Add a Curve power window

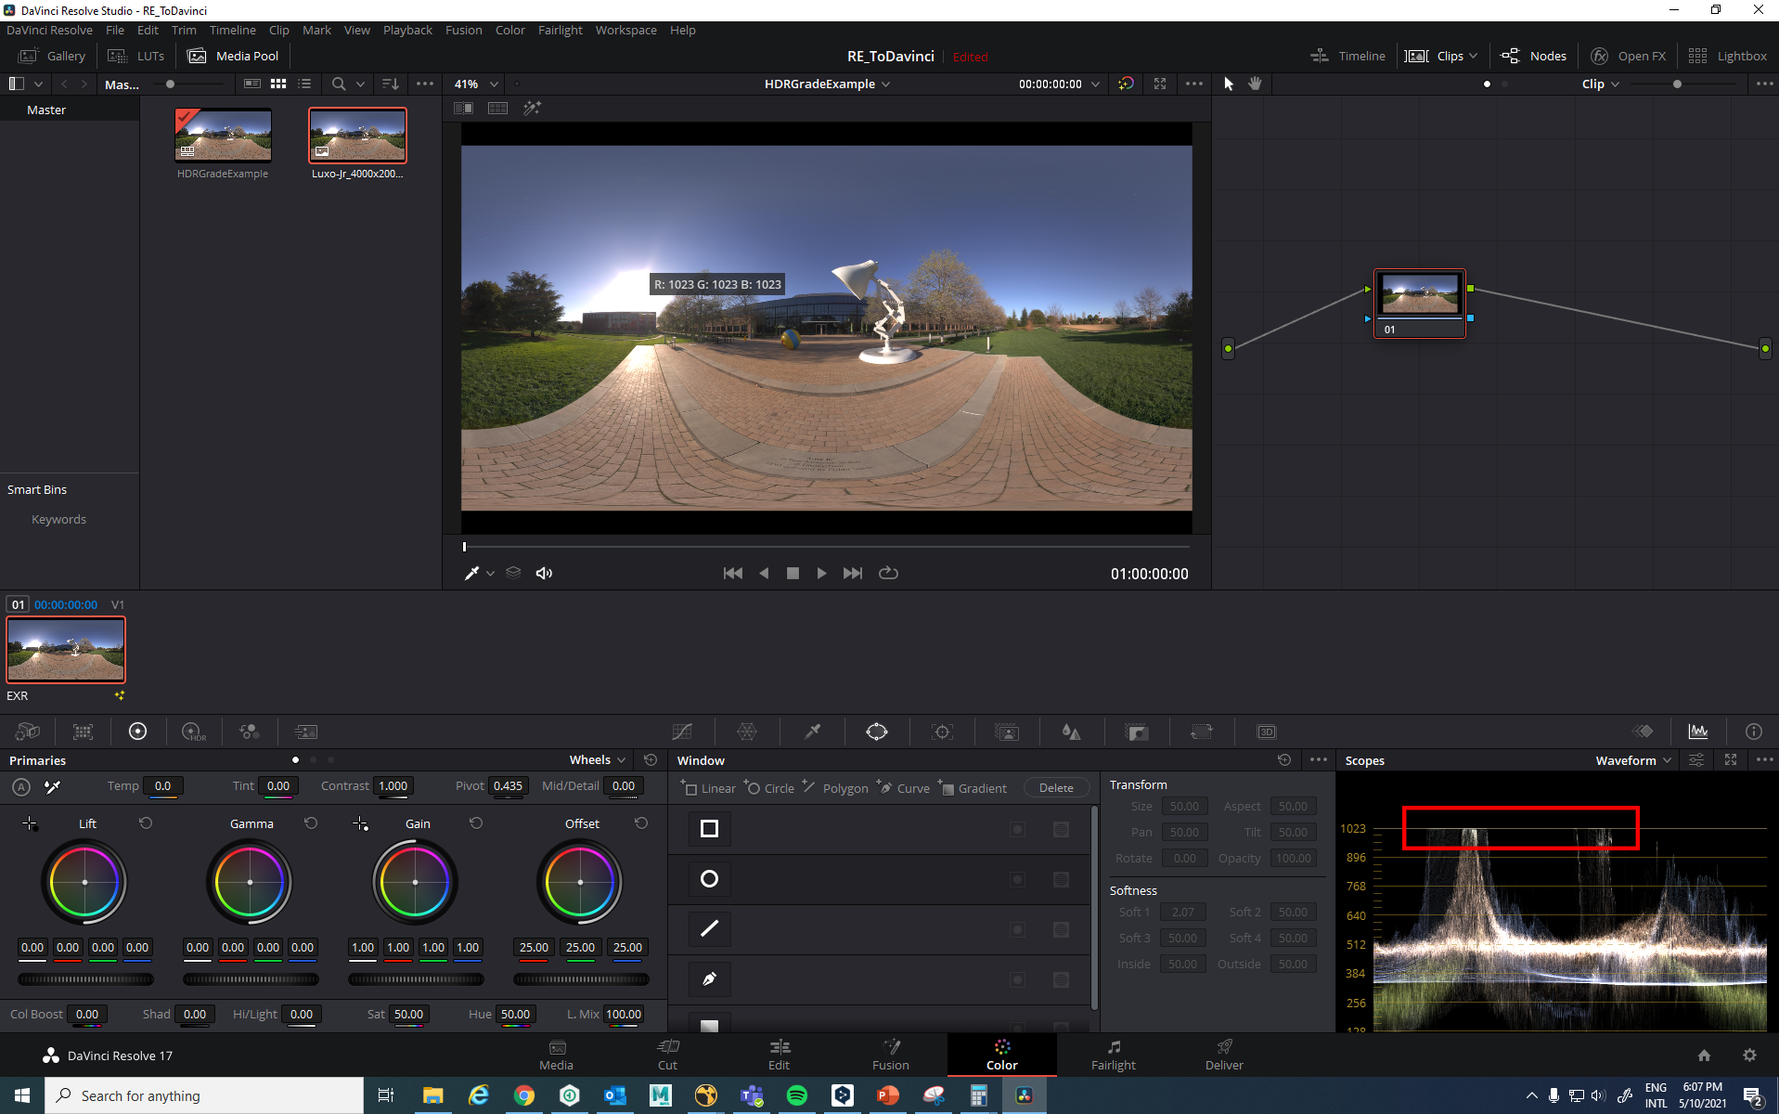(903, 787)
